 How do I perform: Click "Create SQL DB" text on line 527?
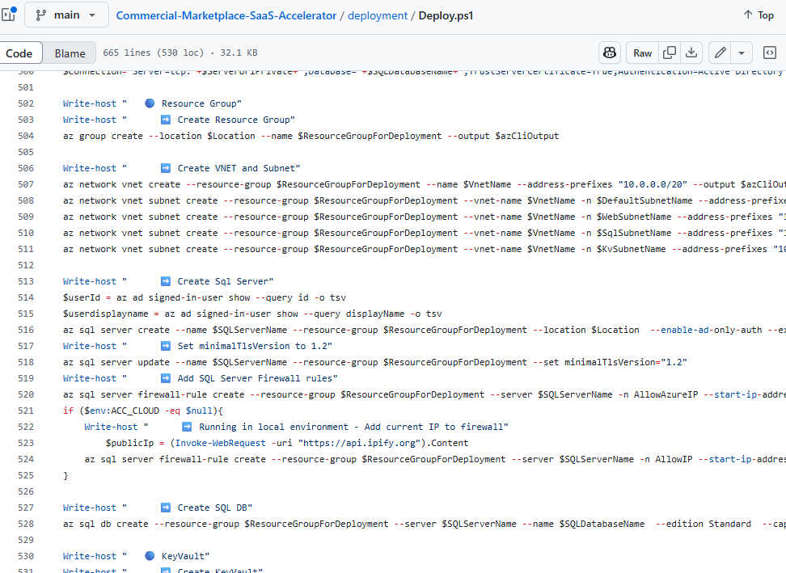point(212,508)
